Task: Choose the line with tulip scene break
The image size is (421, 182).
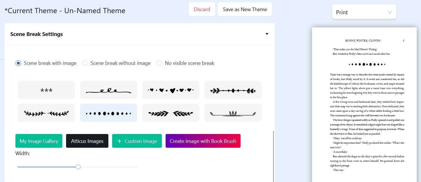Action: point(233,113)
